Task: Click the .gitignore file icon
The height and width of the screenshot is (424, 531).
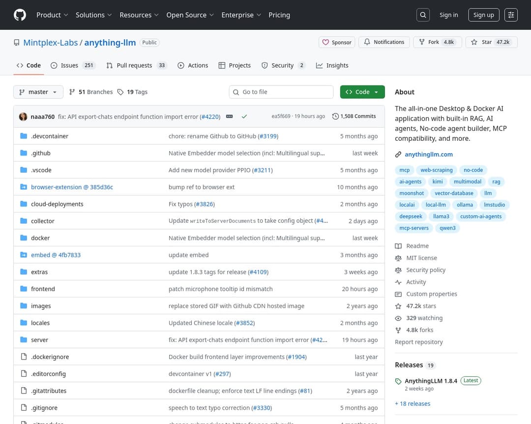Action: 24,408
